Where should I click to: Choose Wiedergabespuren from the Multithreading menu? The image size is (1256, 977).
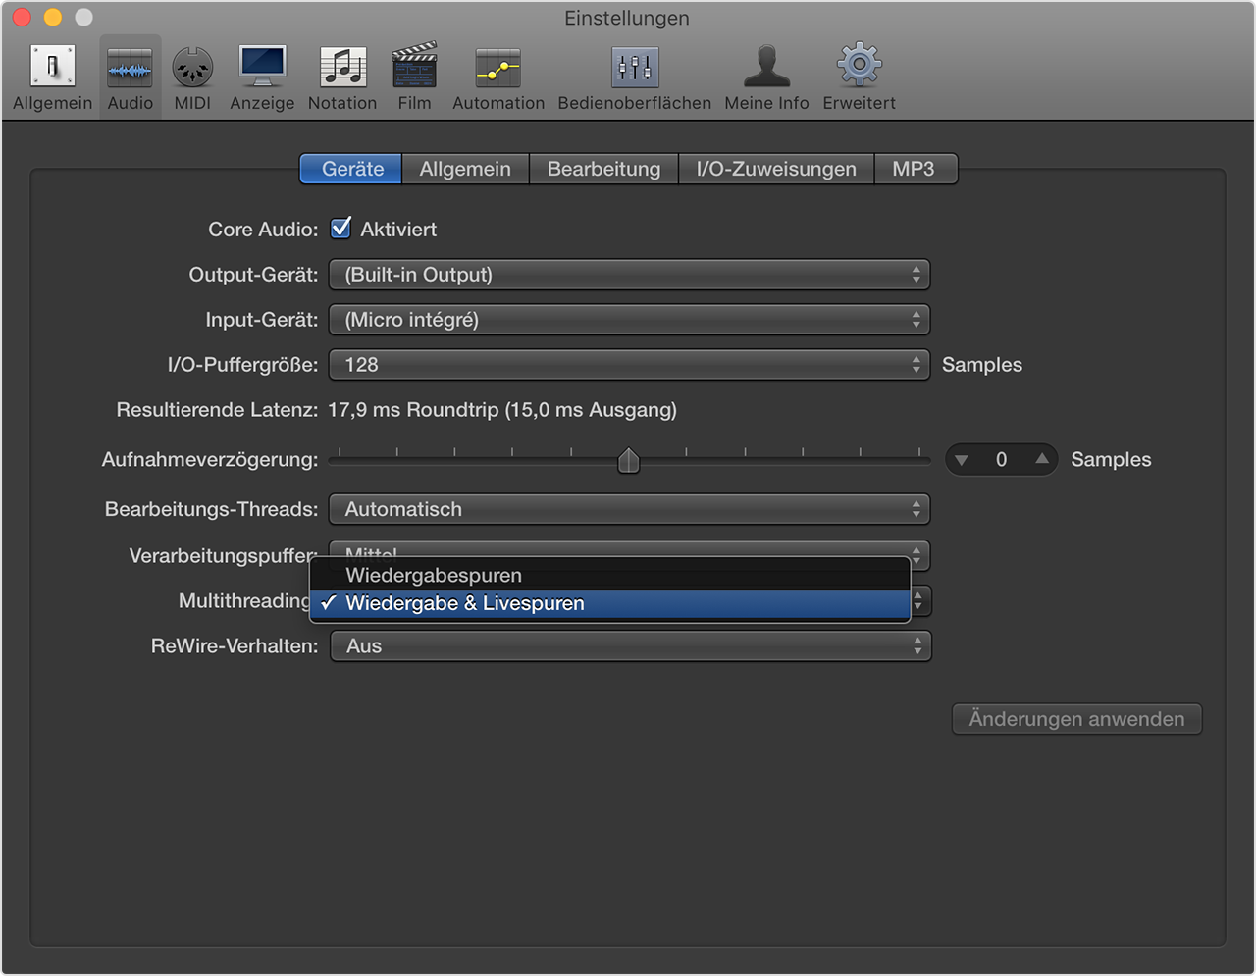434,575
